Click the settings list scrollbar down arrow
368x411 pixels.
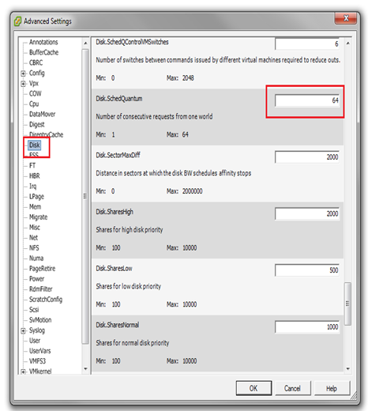click(x=348, y=368)
